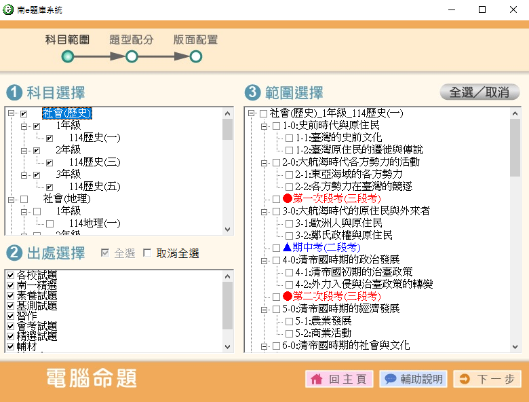
Task: Check the 1-1:臺灣的史前文化 checkbox
Action: pos(289,138)
